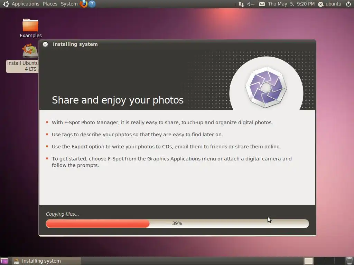Click the 'Share and enjoy your photos' heading
The width and height of the screenshot is (354, 265).
(x=118, y=100)
